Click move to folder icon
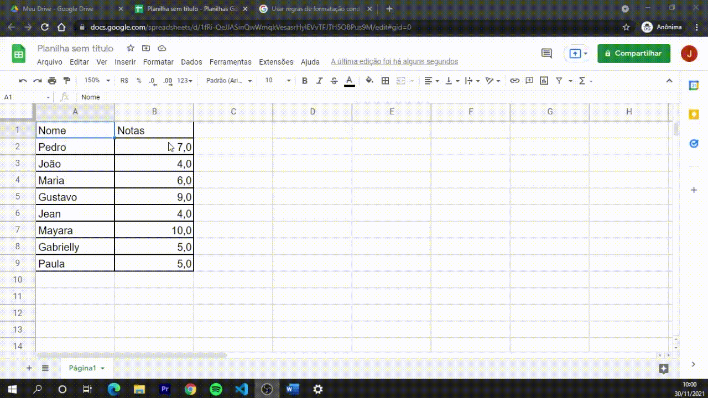This screenshot has height=398, width=708. [146, 48]
